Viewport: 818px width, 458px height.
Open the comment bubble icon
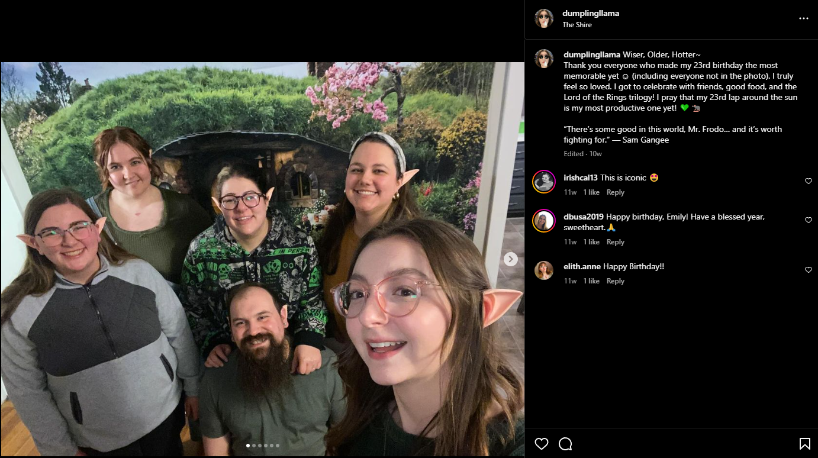(565, 444)
